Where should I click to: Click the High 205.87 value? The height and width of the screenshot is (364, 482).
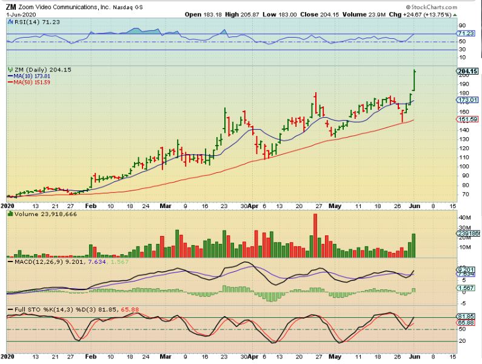(x=242, y=15)
